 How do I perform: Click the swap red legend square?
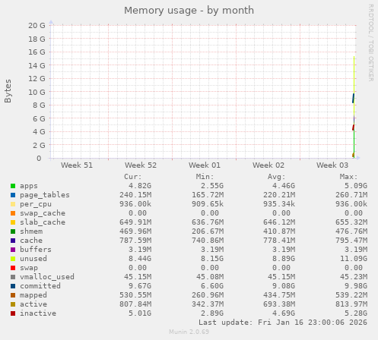(x=13, y=268)
